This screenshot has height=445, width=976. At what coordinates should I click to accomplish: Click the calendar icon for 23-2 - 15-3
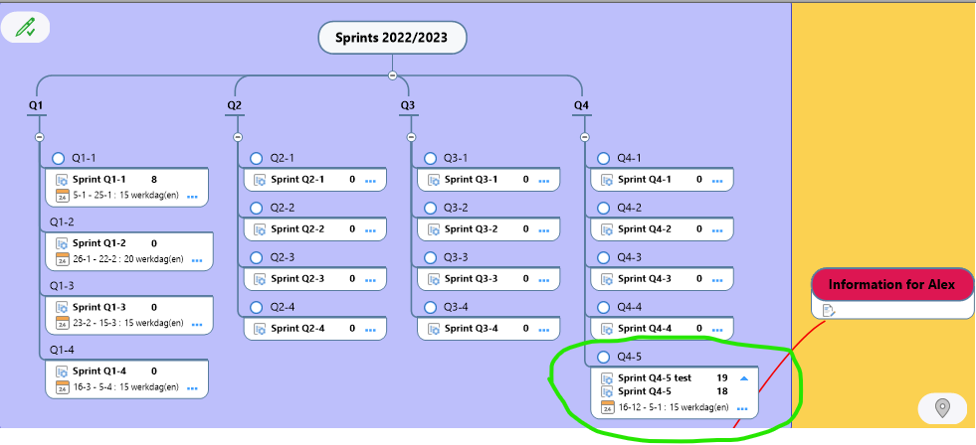(63, 323)
